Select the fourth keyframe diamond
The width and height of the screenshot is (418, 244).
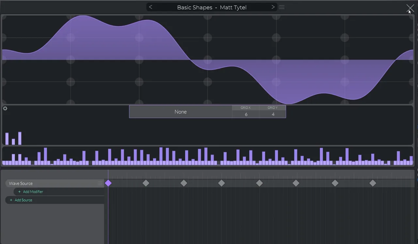click(221, 183)
